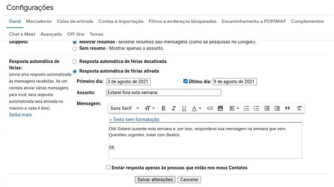Viewport: 334px width, 187px height.
Task: Click the Assunto subject field
Action: (164, 93)
